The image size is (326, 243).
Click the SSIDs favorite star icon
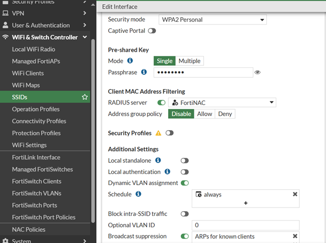coord(85,97)
